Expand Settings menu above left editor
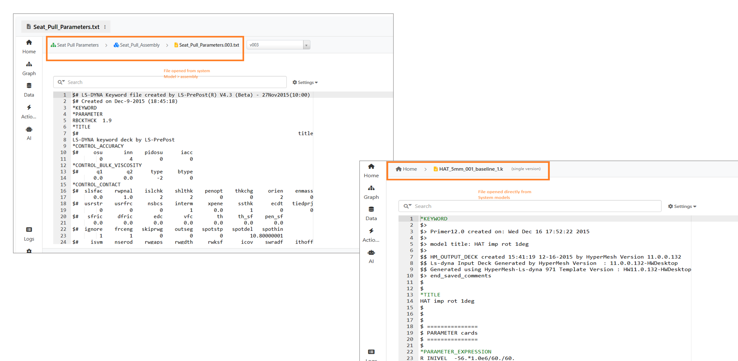The height and width of the screenshot is (361, 738). (x=305, y=82)
